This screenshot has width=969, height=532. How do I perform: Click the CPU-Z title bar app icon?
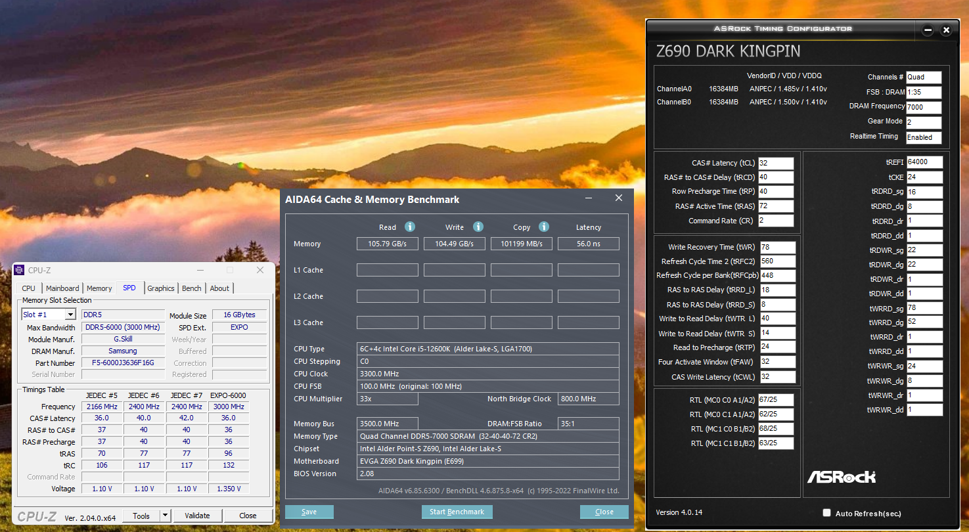(x=20, y=270)
